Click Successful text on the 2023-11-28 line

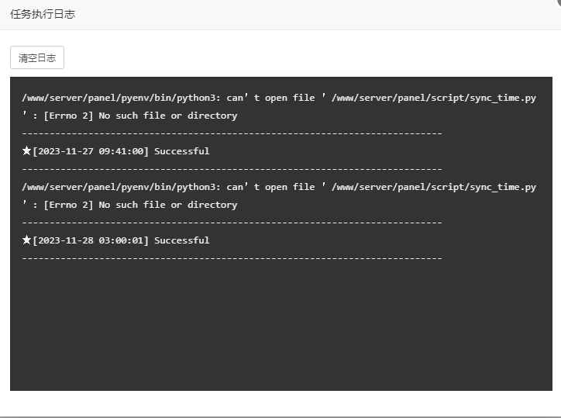point(182,240)
